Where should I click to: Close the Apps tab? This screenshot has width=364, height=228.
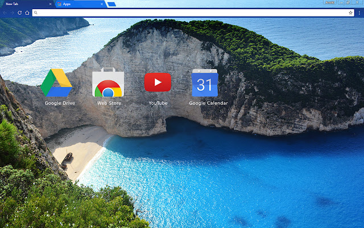(102, 4)
